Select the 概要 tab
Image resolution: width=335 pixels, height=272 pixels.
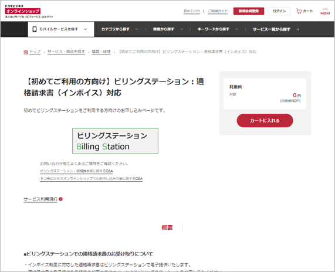click(167, 227)
